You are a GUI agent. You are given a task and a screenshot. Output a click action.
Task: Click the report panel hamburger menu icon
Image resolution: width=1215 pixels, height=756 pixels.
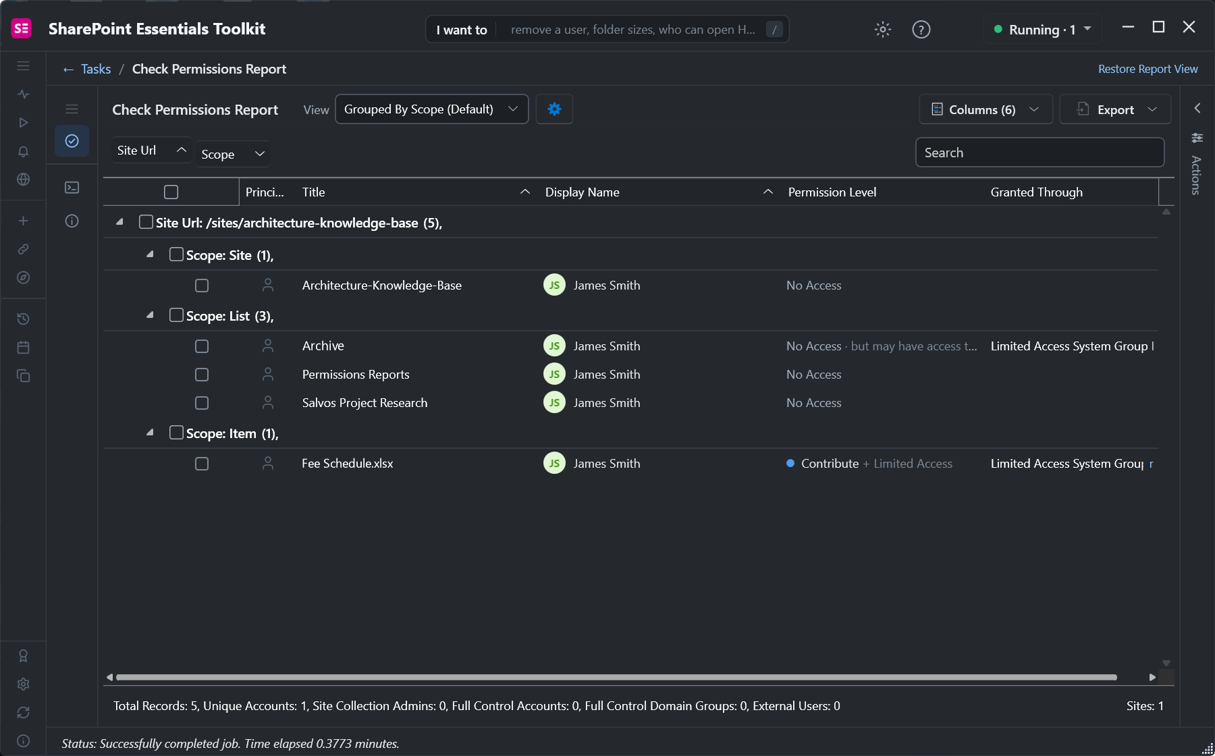pyautogui.click(x=72, y=109)
